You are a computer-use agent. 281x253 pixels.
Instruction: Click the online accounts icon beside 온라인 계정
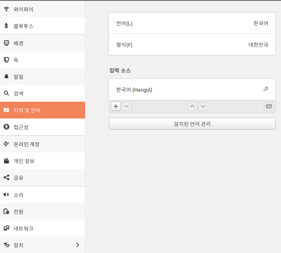click(x=6, y=144)
